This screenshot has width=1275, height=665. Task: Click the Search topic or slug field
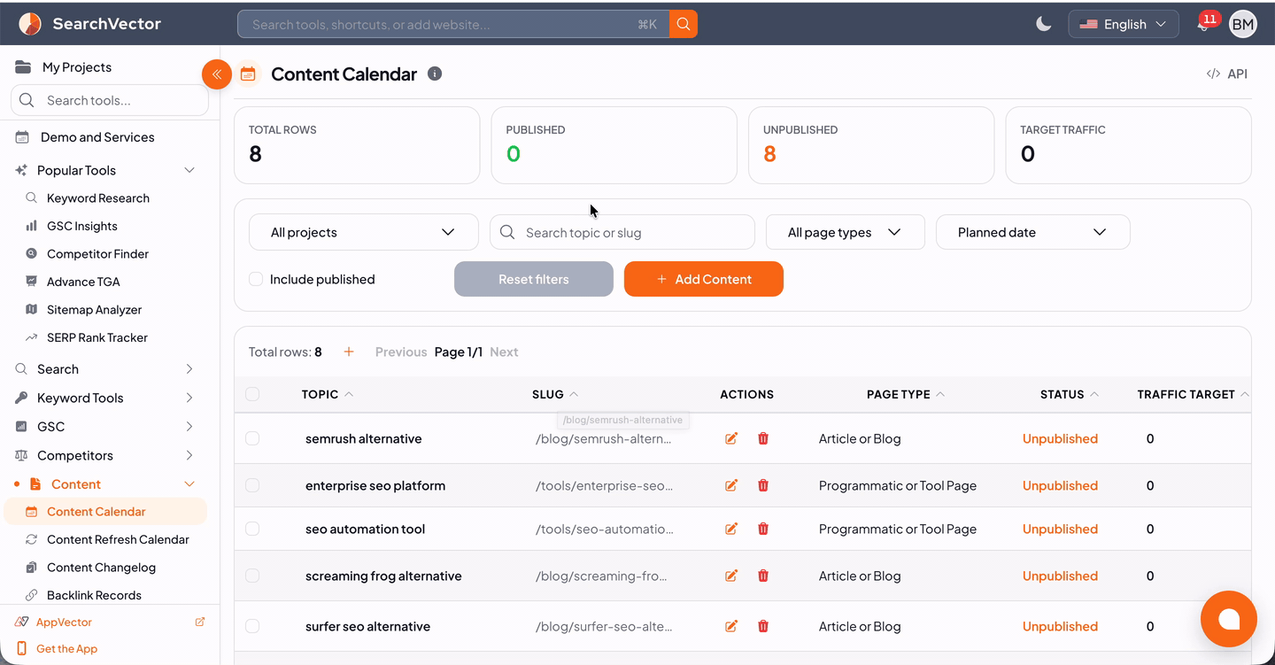tap(622, 232)
